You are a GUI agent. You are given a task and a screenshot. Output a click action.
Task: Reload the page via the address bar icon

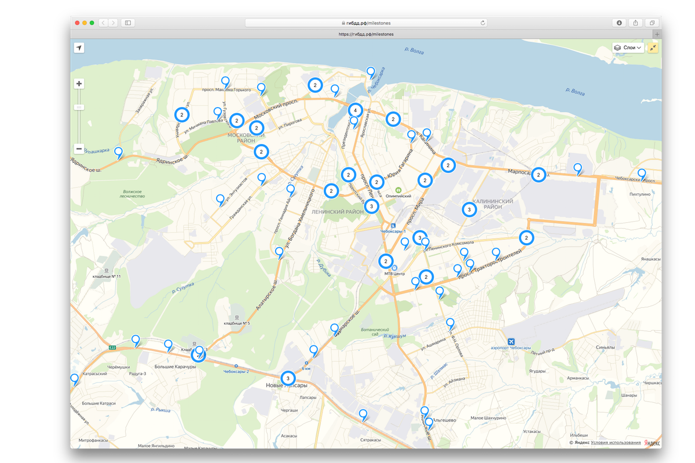click(x=483, y=23)
